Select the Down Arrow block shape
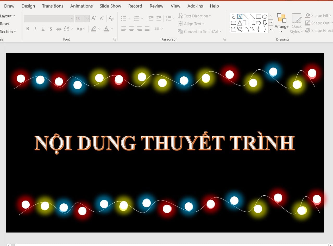The height and width of the screenshot is (246, 333). pyautogui.click(x=265, y=23)
